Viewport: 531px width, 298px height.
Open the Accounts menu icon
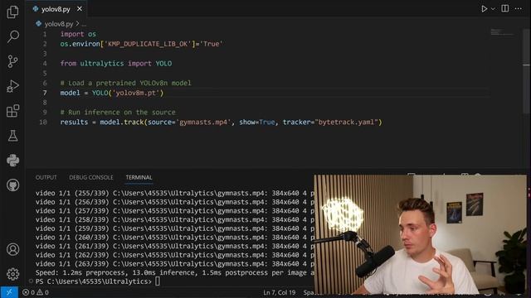tap(12, 249)
